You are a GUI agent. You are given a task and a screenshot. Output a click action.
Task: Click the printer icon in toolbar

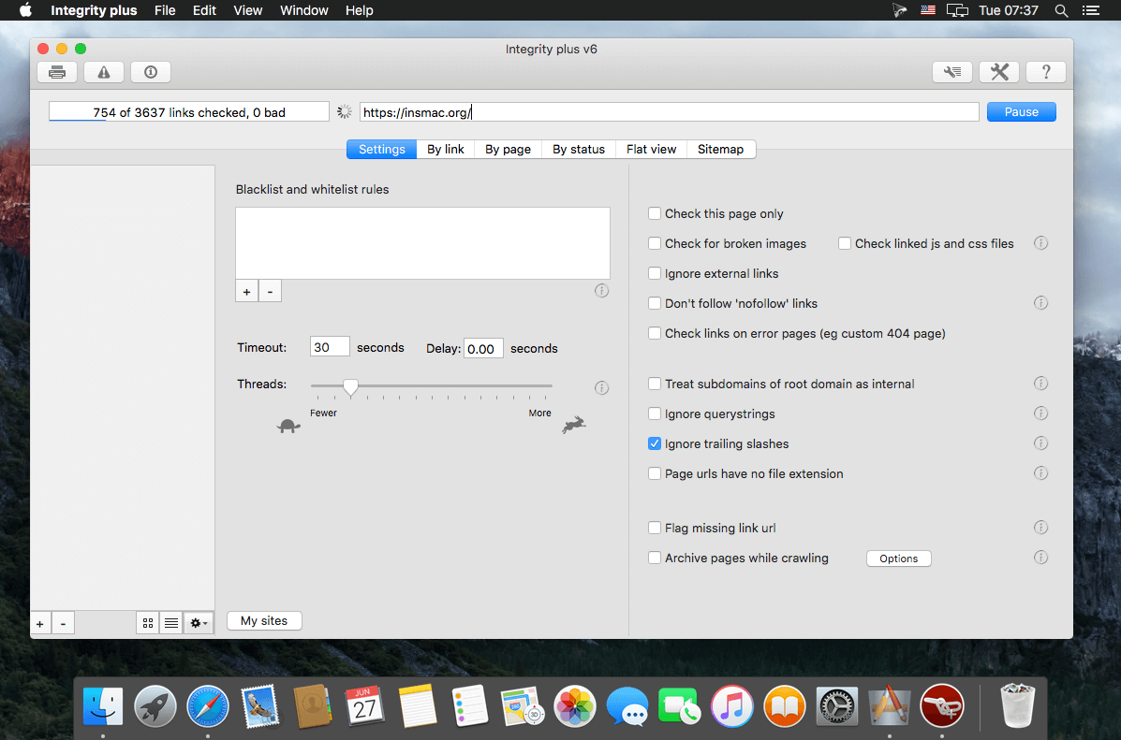[57, 72]
